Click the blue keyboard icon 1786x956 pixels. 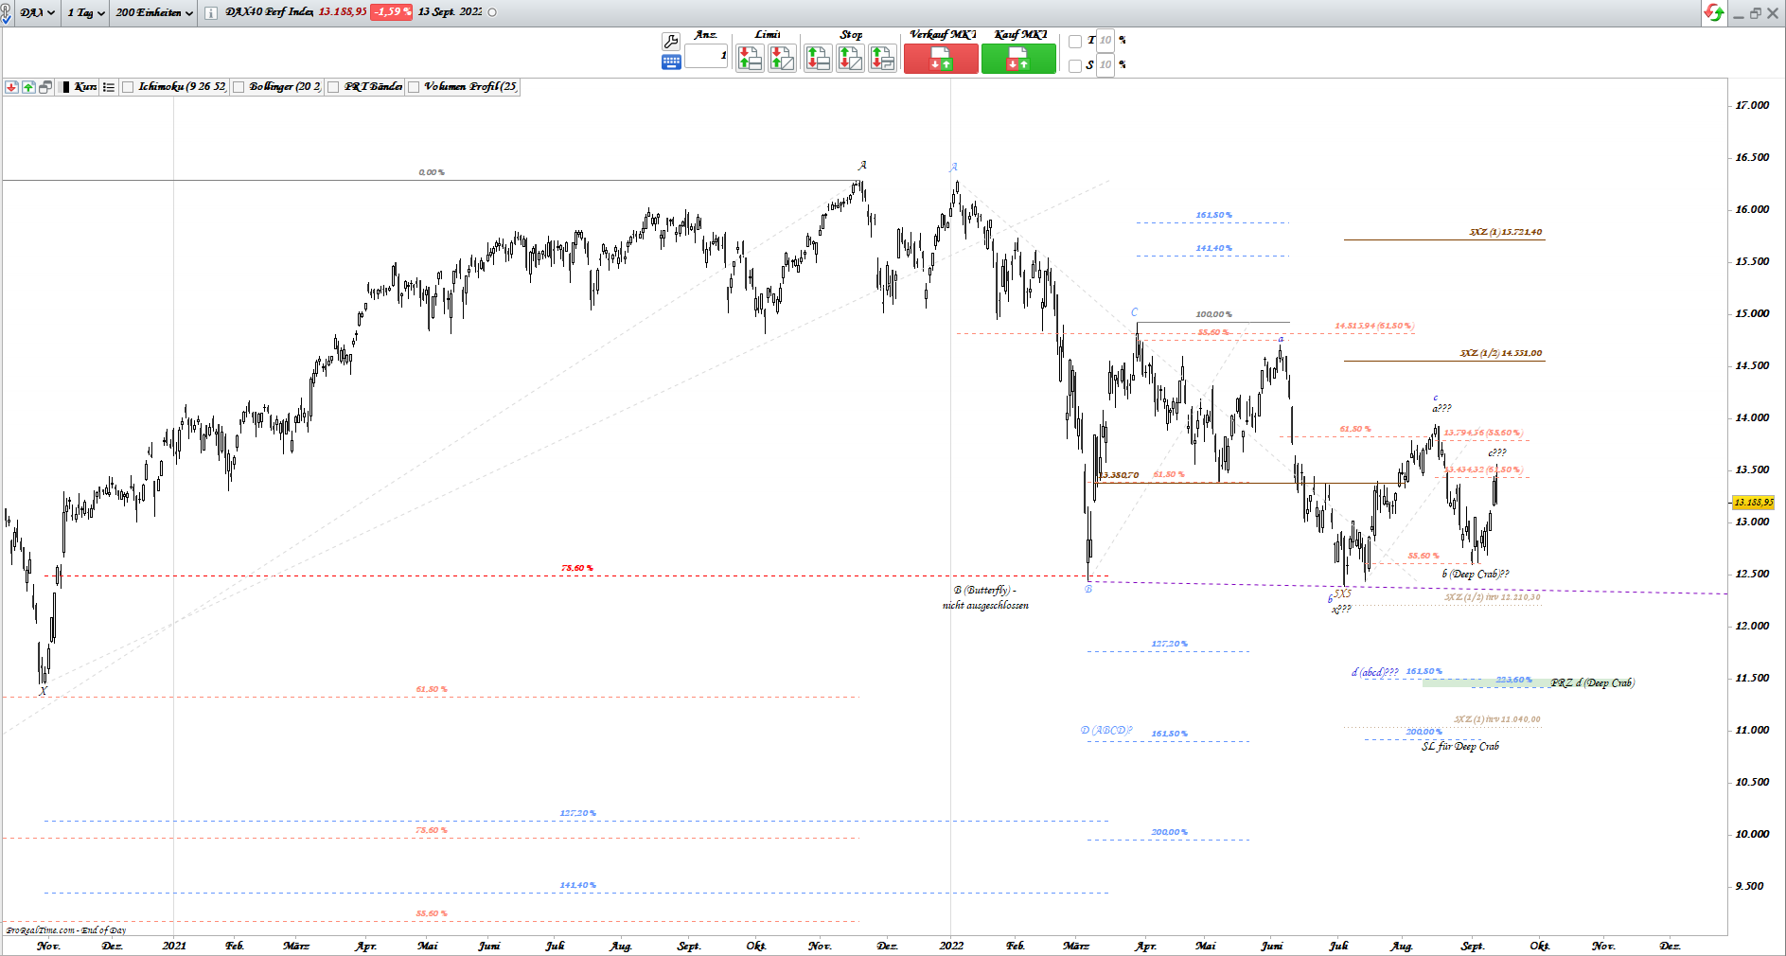(671, 62)
